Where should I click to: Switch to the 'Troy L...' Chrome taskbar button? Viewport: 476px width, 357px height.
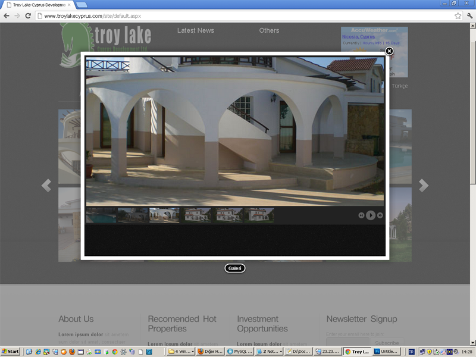[x=357, y=352]
